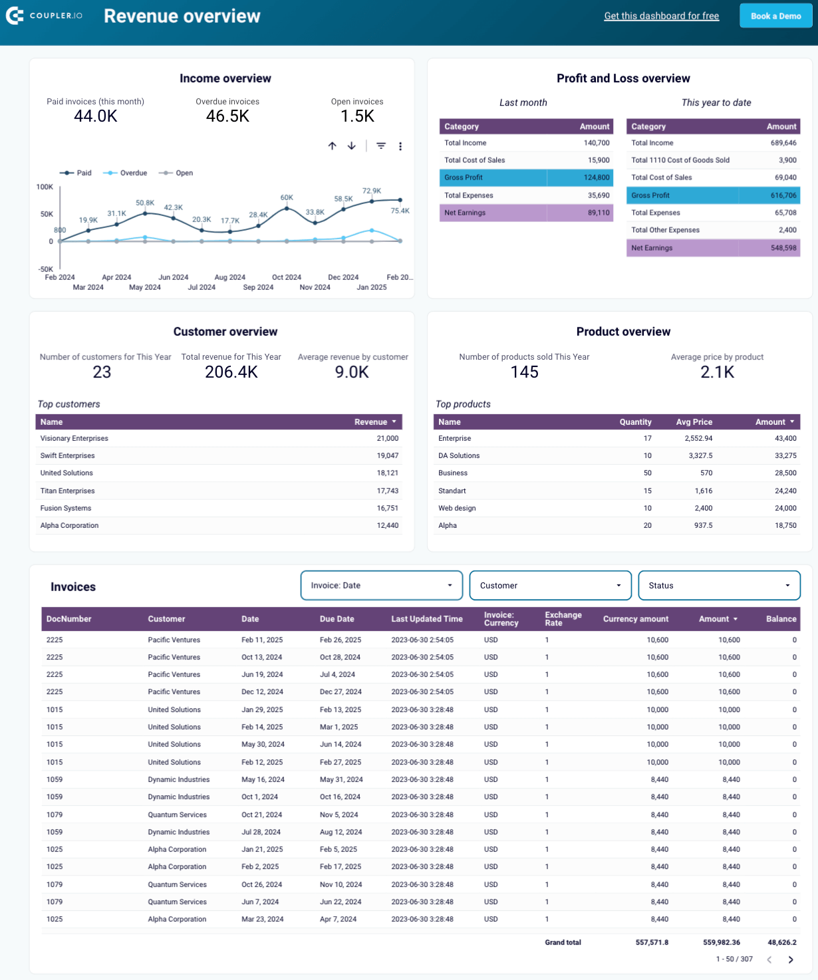
Task: Select the Titan Enterprises customer row
Action: [219, 491]
